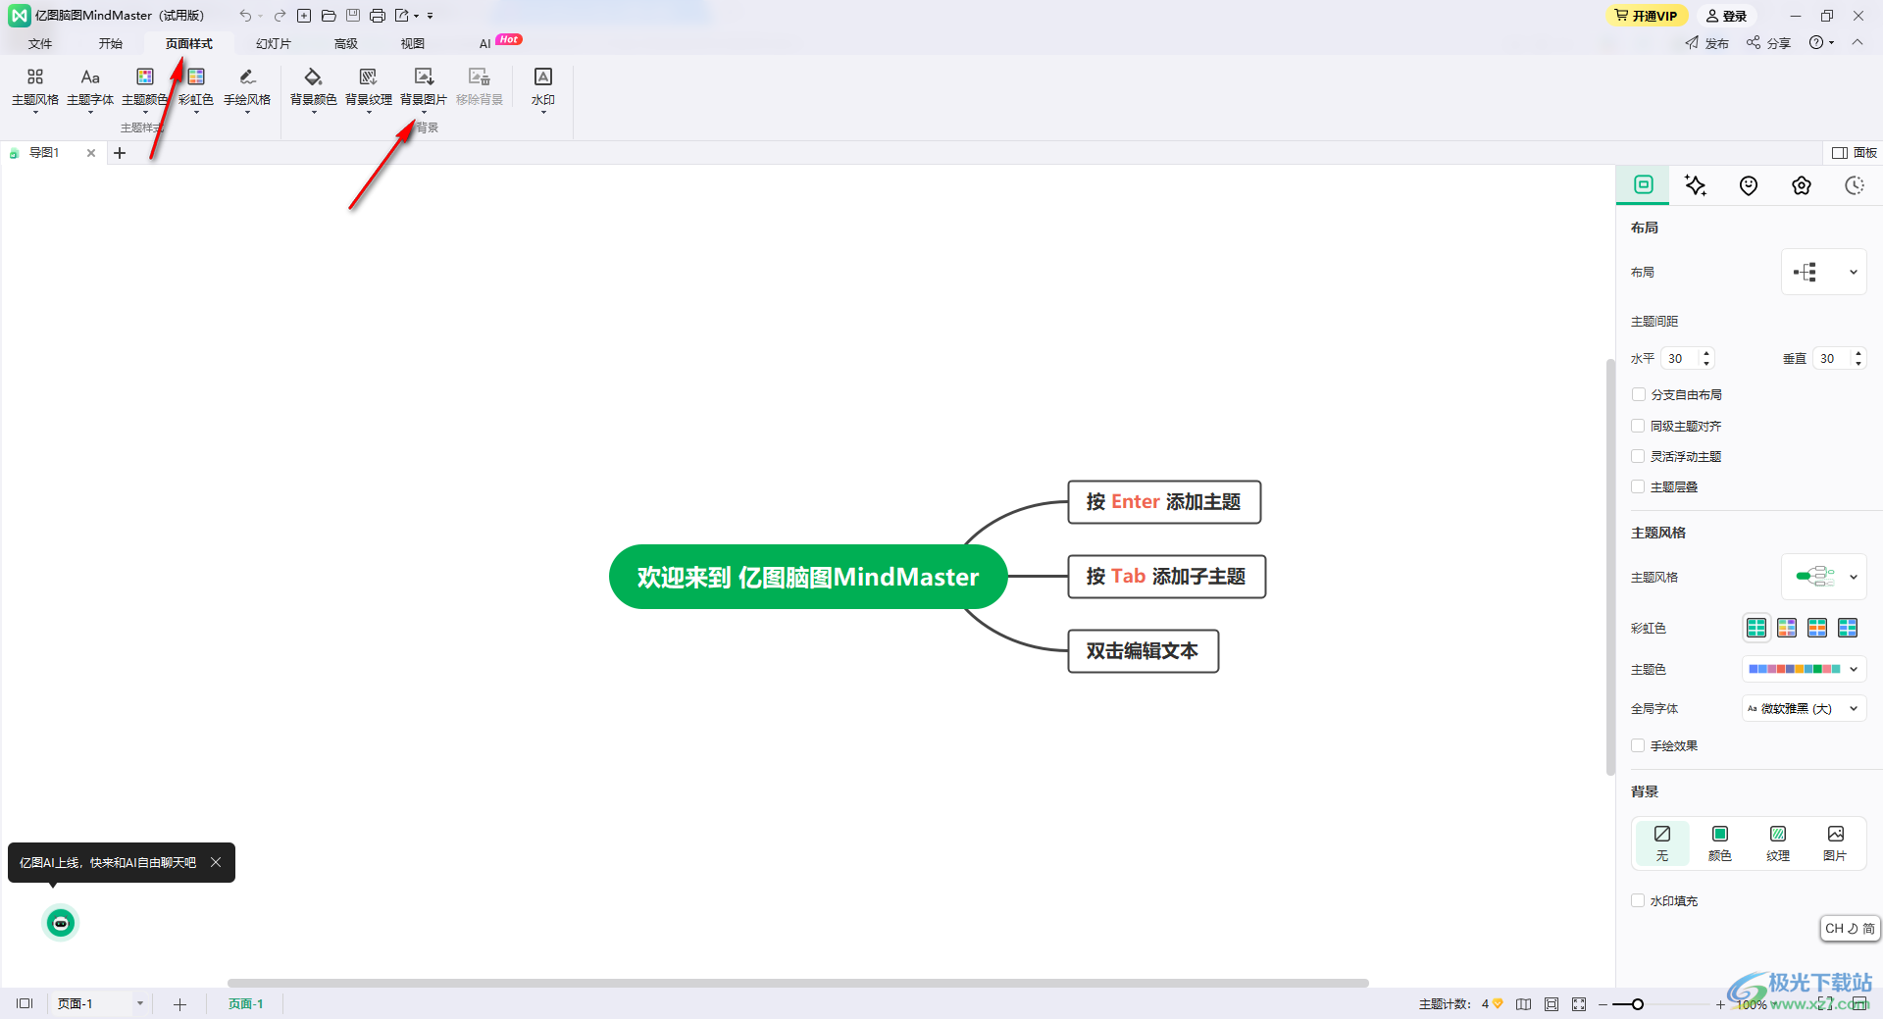
Task: Enable the 手绘效果 checkbox
Action: click(1638, 745)
